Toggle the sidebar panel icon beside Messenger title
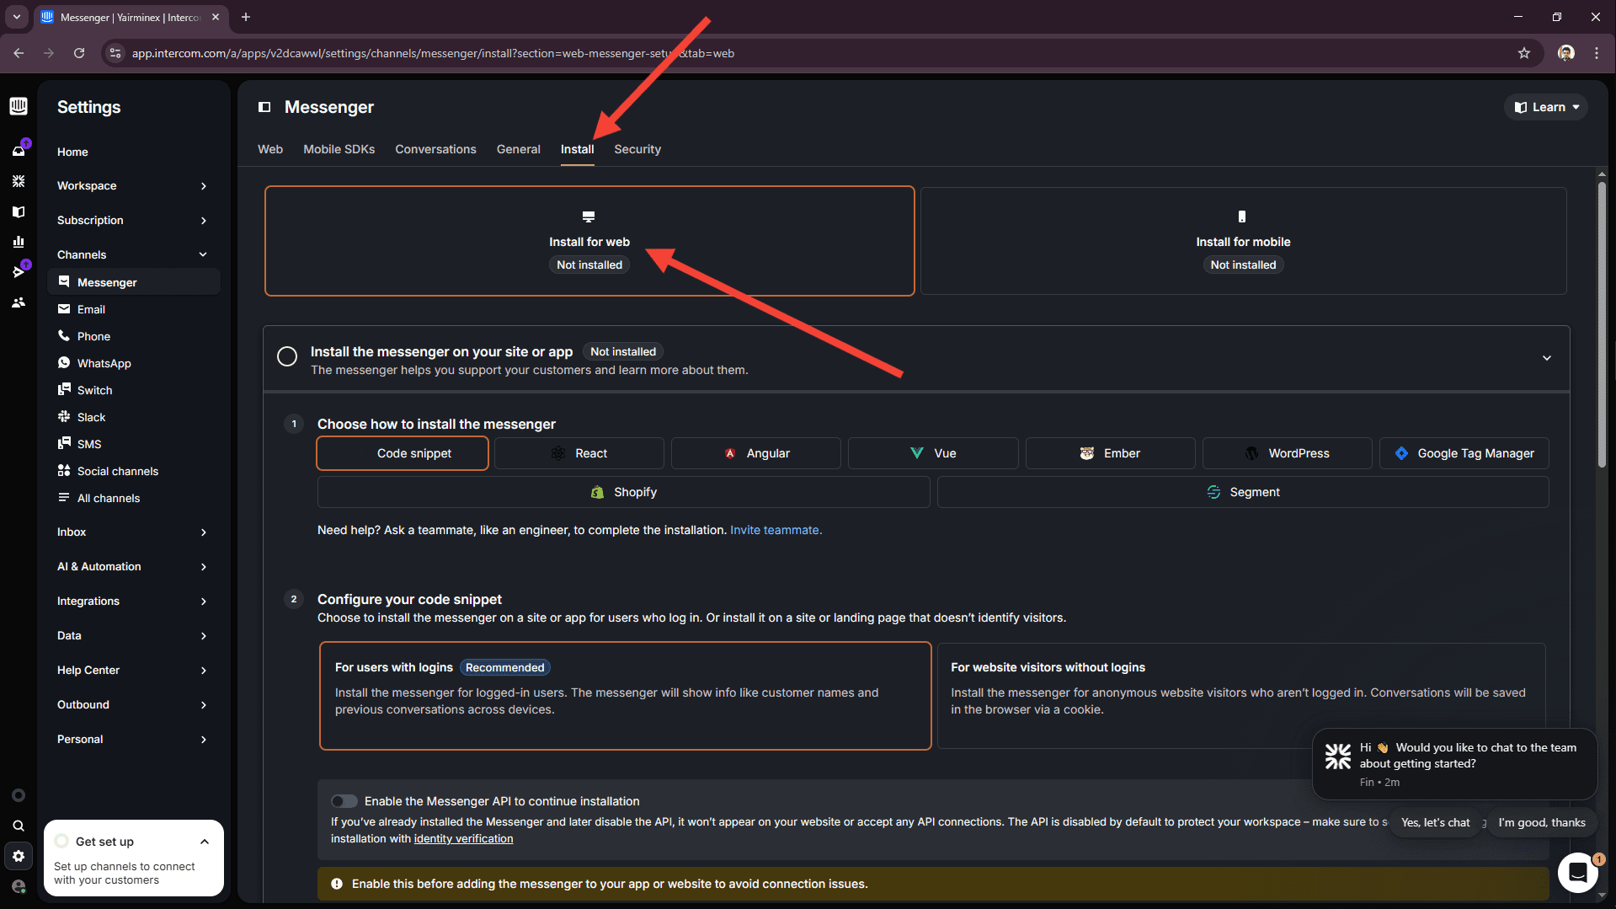Image resolution: width=1616 pixels, height=909 pixels. tap(264, 107)
